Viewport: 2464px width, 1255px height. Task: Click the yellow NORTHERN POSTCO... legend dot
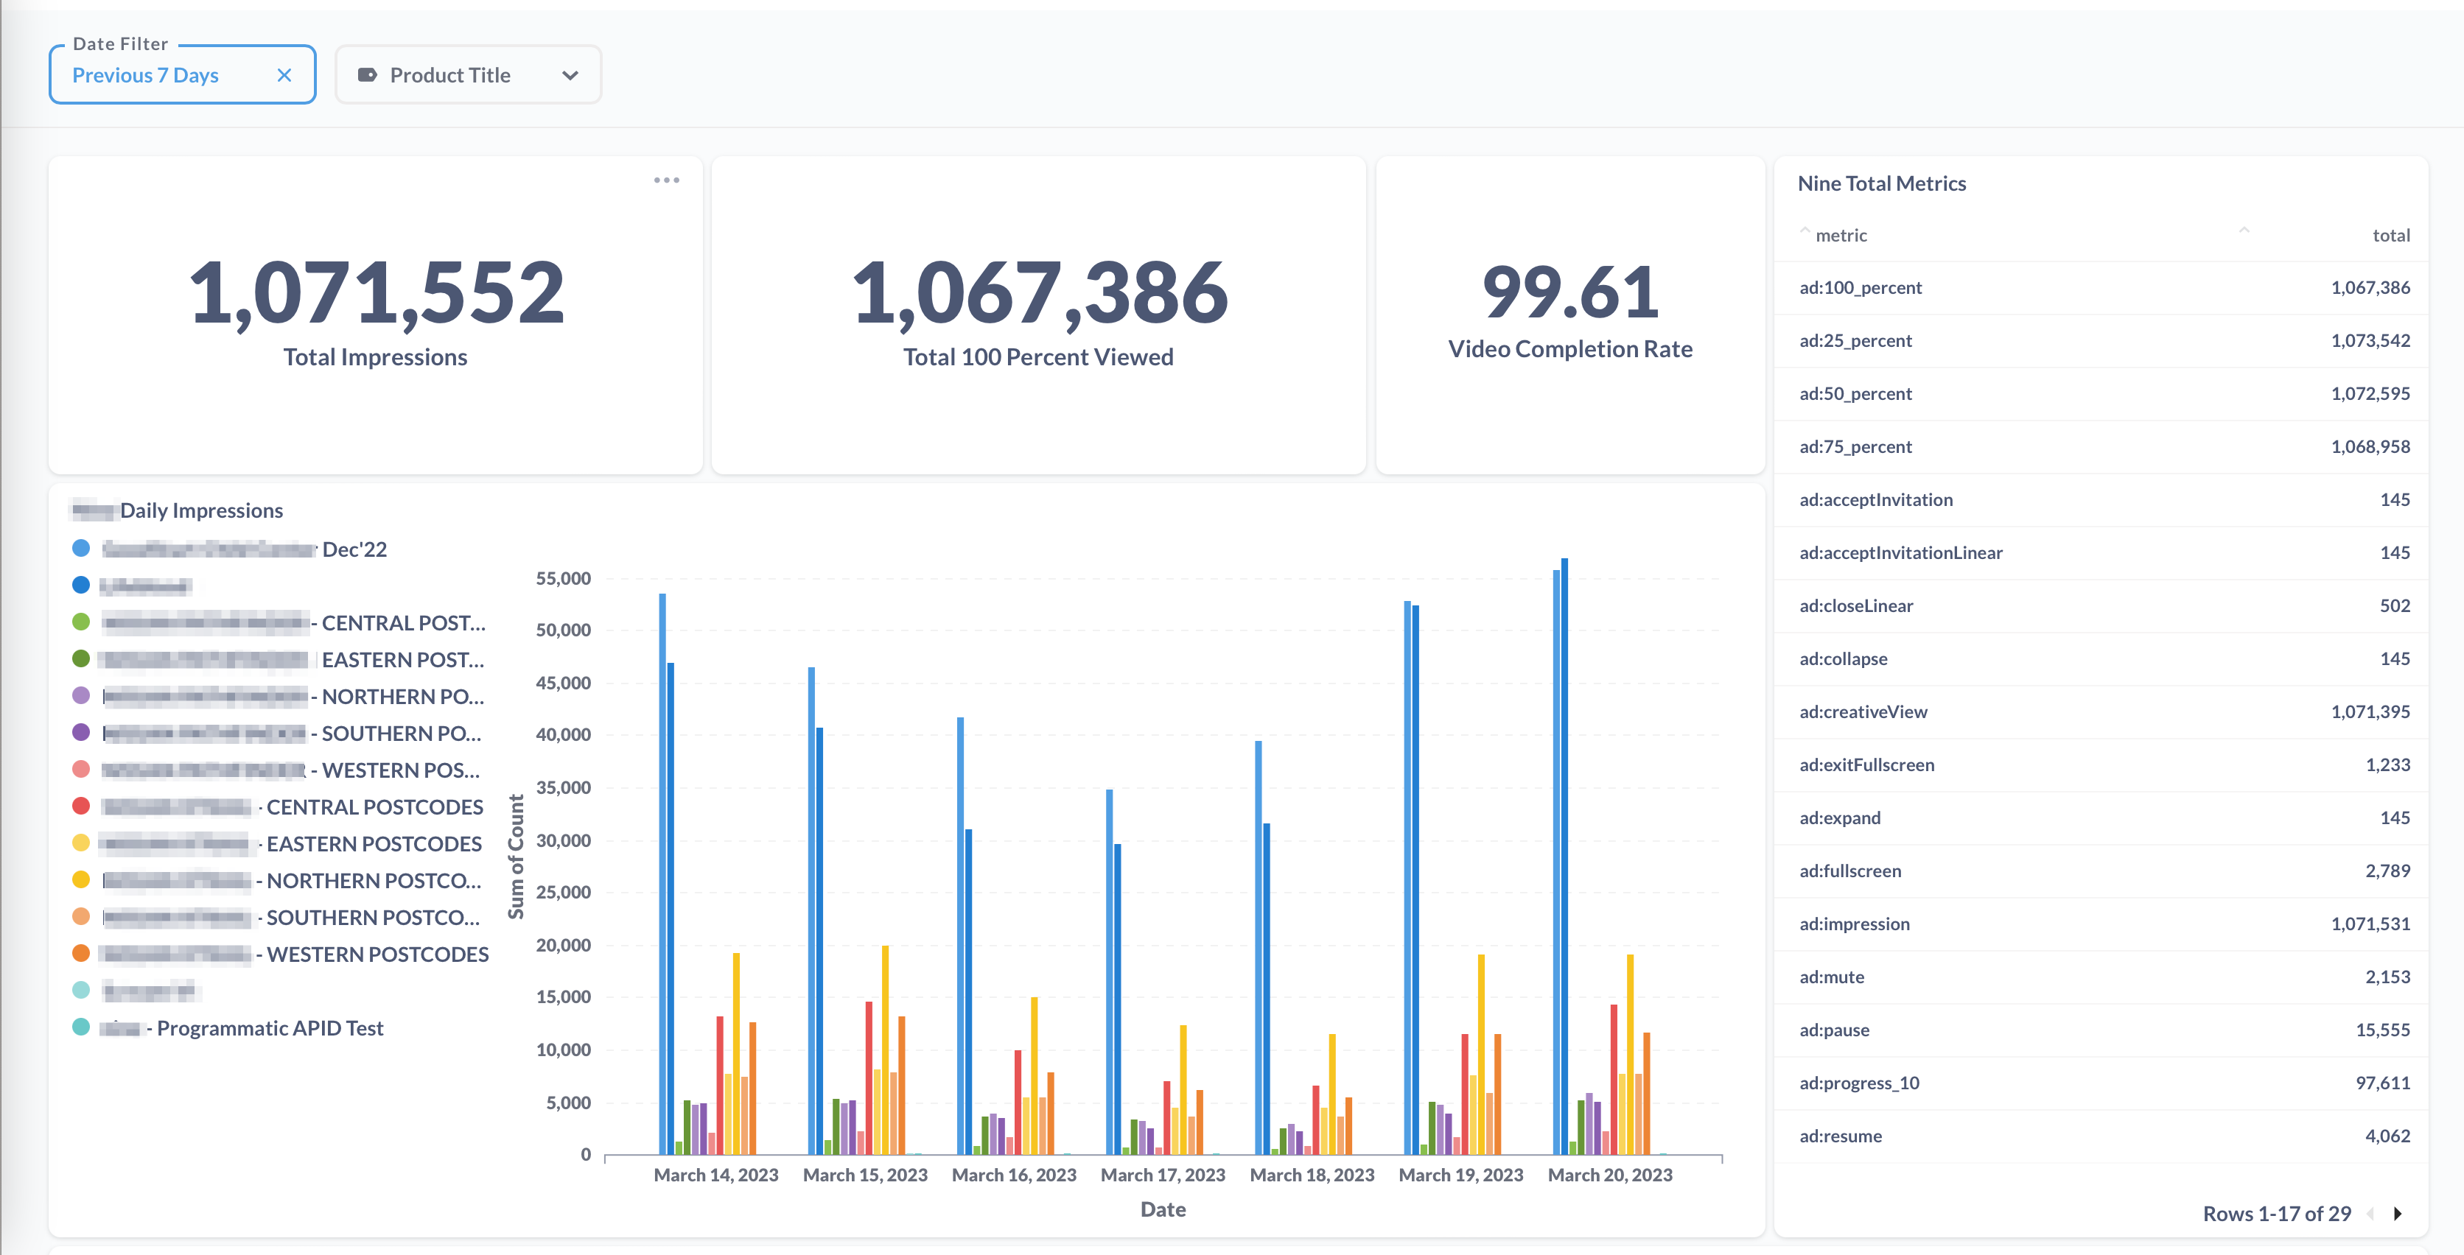click(81, 879)
